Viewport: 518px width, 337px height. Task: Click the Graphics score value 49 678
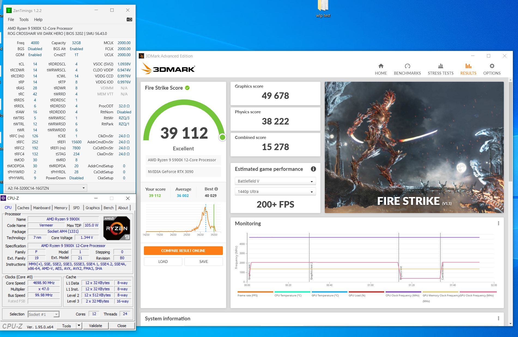(275, 96)
